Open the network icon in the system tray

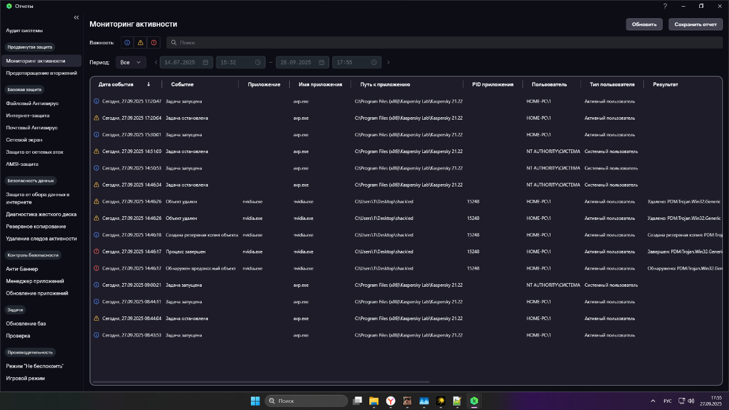tap(682, 401)
